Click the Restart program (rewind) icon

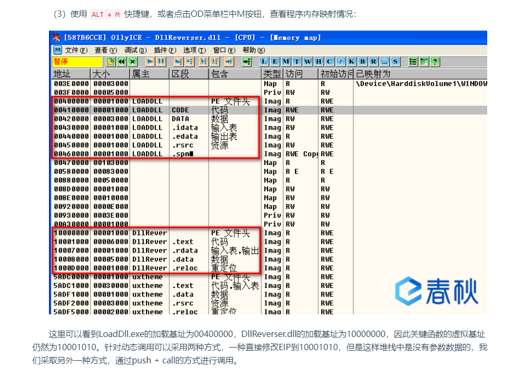pyautogui.click(x=121, y=62)
